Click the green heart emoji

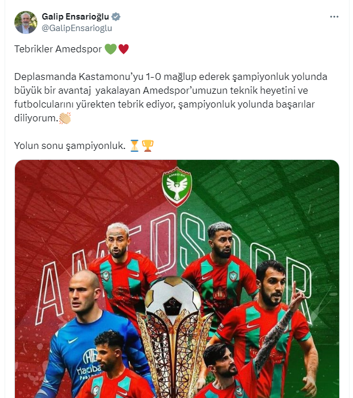point(110,49)
